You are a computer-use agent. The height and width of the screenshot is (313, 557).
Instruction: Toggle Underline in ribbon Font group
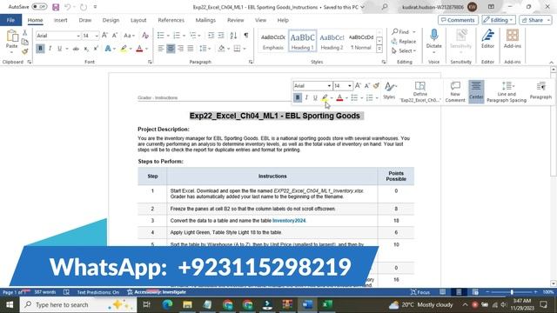[x=59, y=49]
